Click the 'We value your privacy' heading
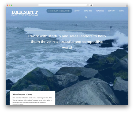Screen dimensions: 134x113 (23, 94)
